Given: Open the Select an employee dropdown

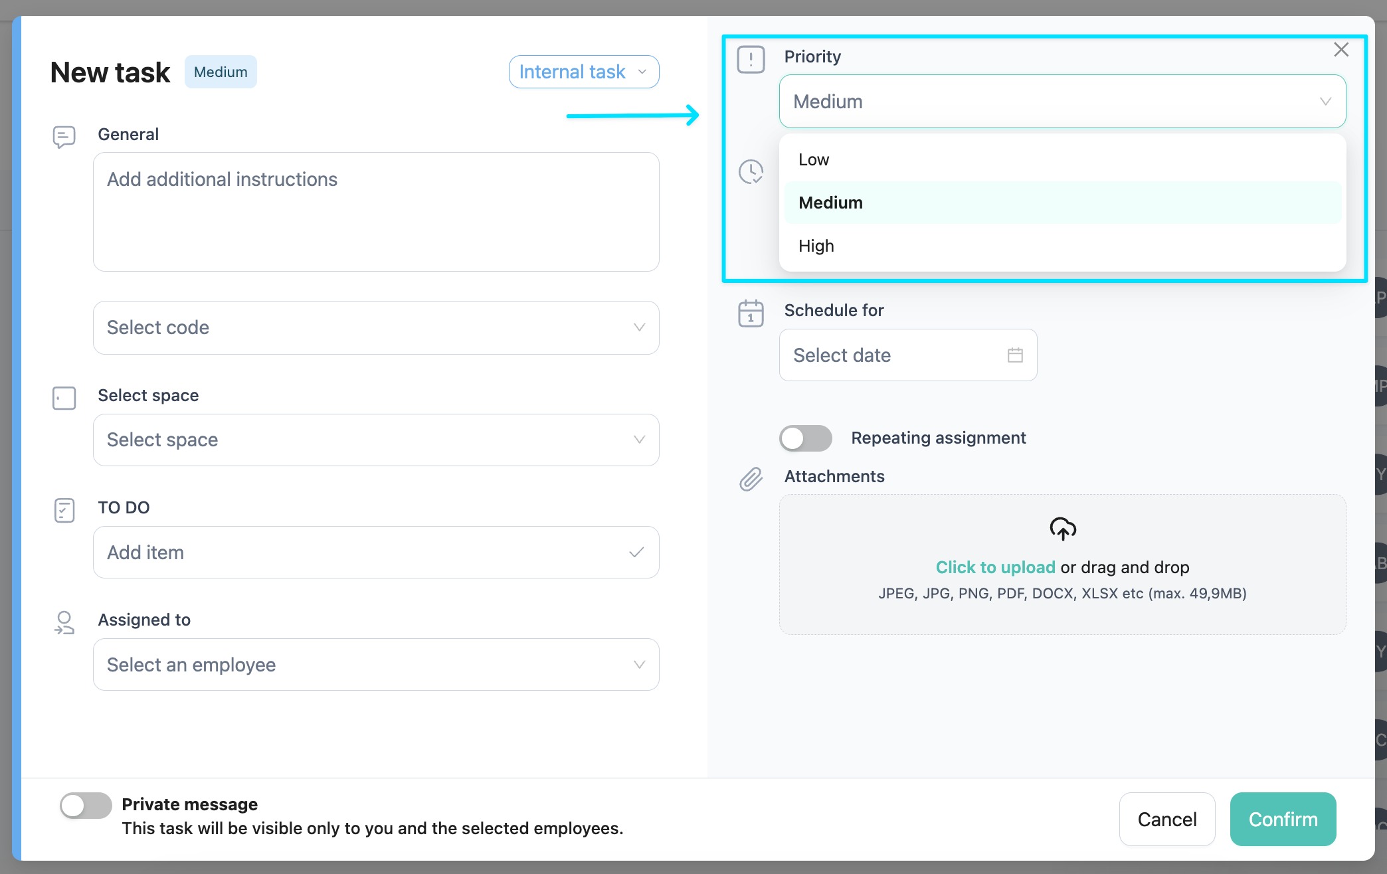Looking at the screenshot, I should (x=376, y=665).
